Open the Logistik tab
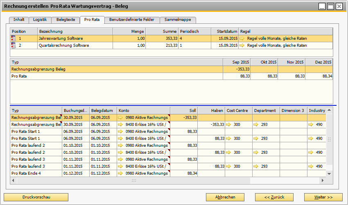 pos(40,20)
